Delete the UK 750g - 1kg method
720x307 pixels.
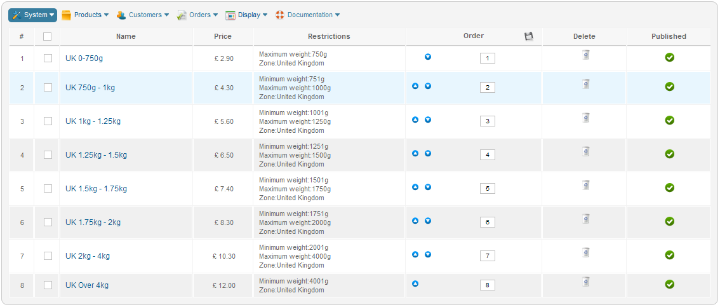tap(585, 84)
